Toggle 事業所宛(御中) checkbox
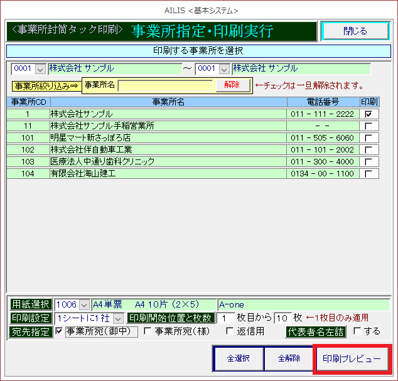The width and height of the screenshot is (398, 381). click(x=60, y=331)
